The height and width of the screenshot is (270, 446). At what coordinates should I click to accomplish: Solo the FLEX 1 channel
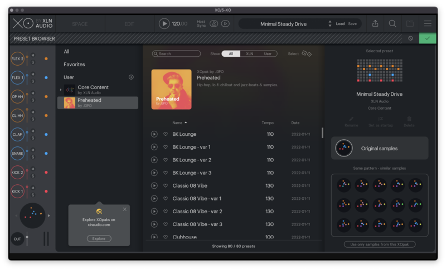pos(33,81)
